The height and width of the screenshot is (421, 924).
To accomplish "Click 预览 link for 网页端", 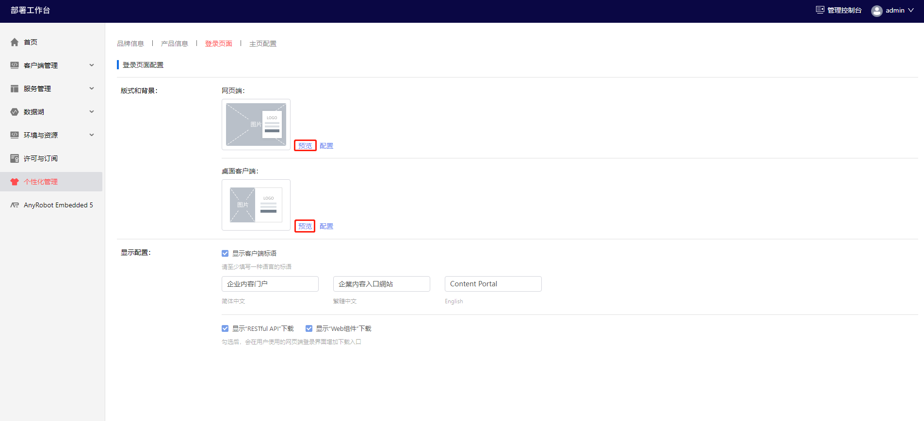I will (305, 146).
